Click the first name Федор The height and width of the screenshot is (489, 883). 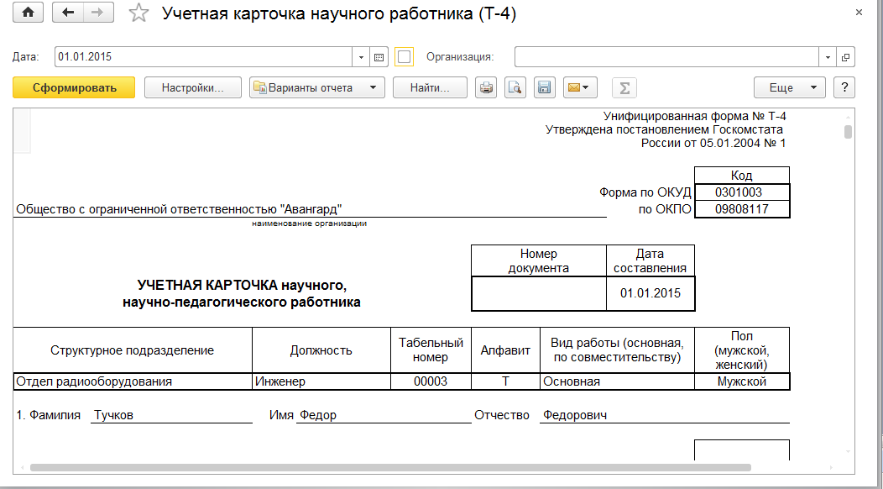(318, 415)
